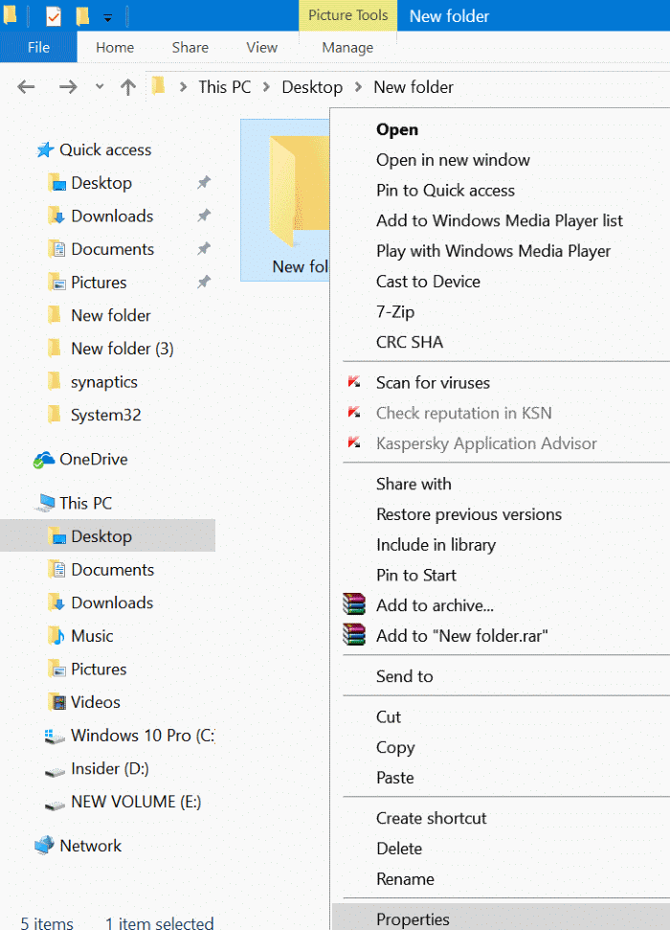Select Quick access in navigation pane
This screenshot has height=930, width=670.
105,149
